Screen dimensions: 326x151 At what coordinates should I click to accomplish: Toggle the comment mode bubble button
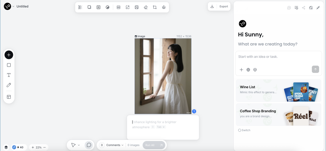[89, 145]
